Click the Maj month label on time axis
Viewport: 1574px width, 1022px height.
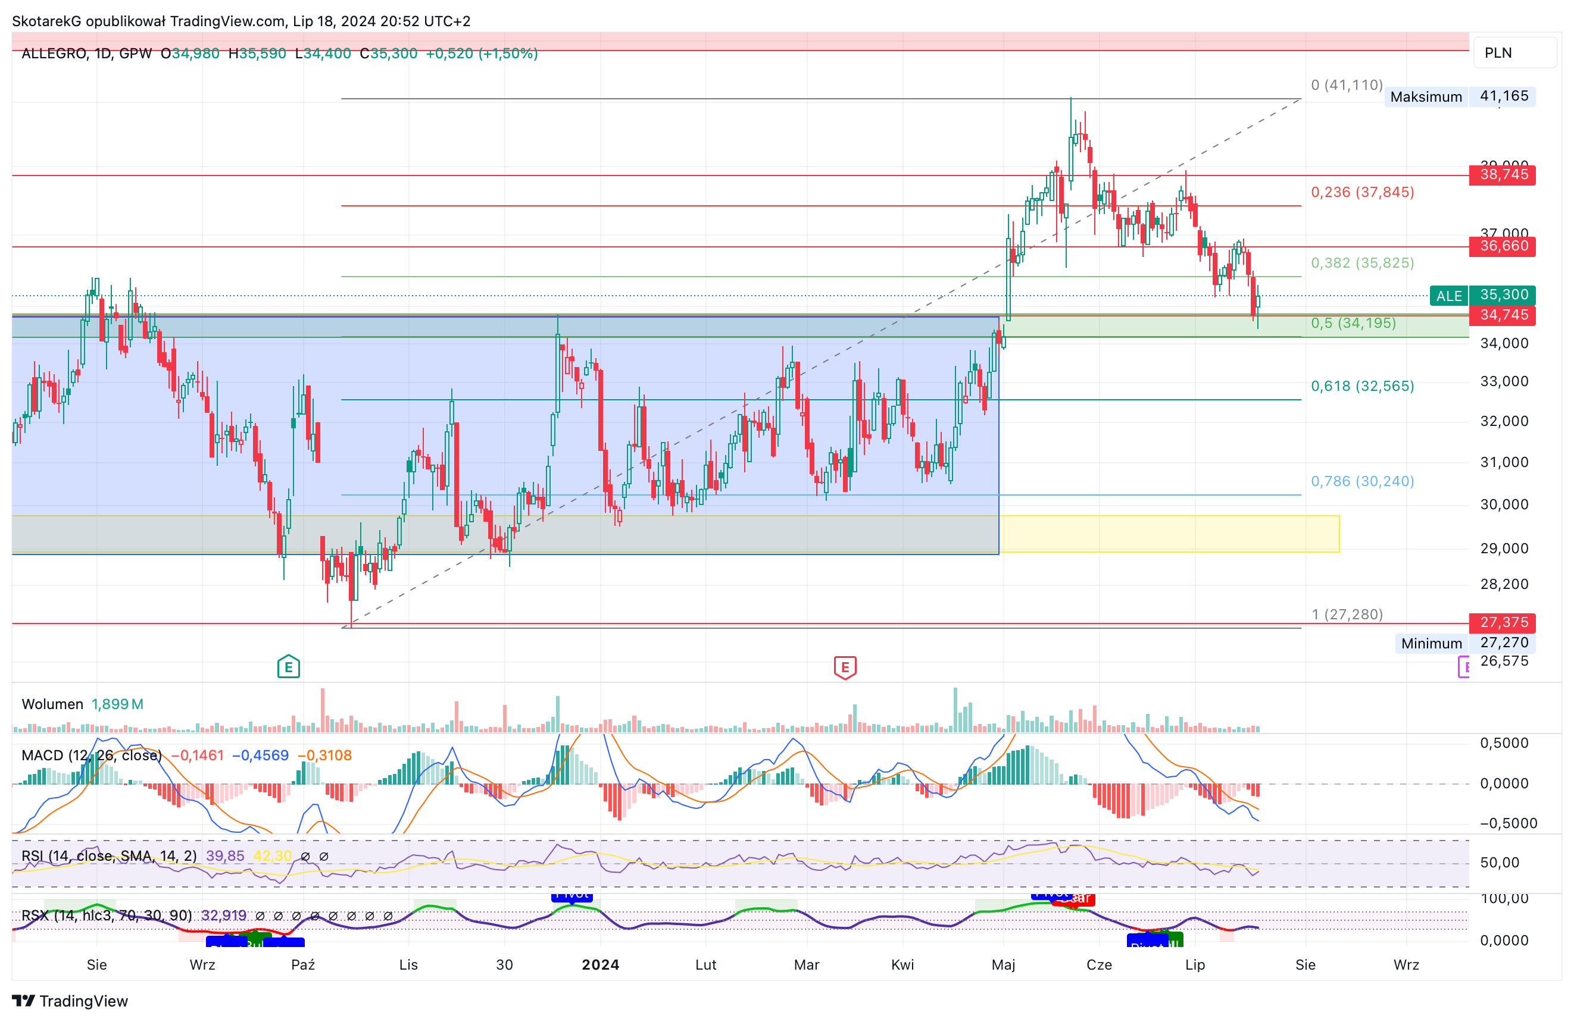[x=1003, y=964]
